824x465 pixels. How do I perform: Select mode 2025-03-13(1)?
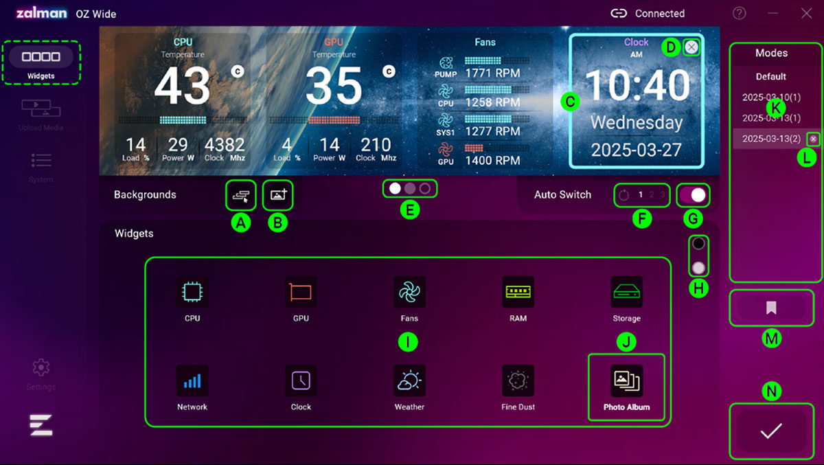click(771, 118)
